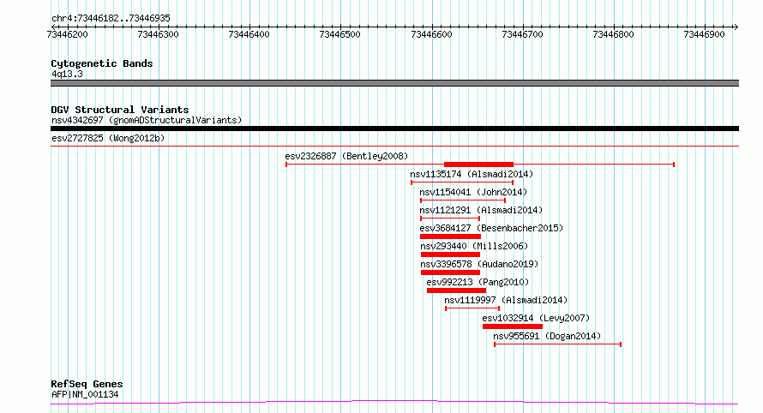The height and width of the screenshot is (413, 763).
Task: Open the DGV Structural Variants track title
Action: 120,110
